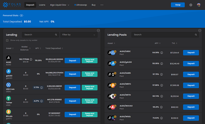
Task: Focus the Lending search field
Action: [x=40, y=35]
